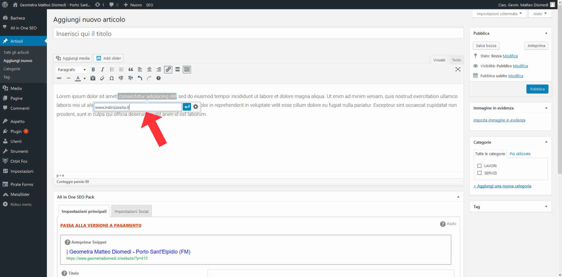Collapse the Categorie panel

coord(546,142)
